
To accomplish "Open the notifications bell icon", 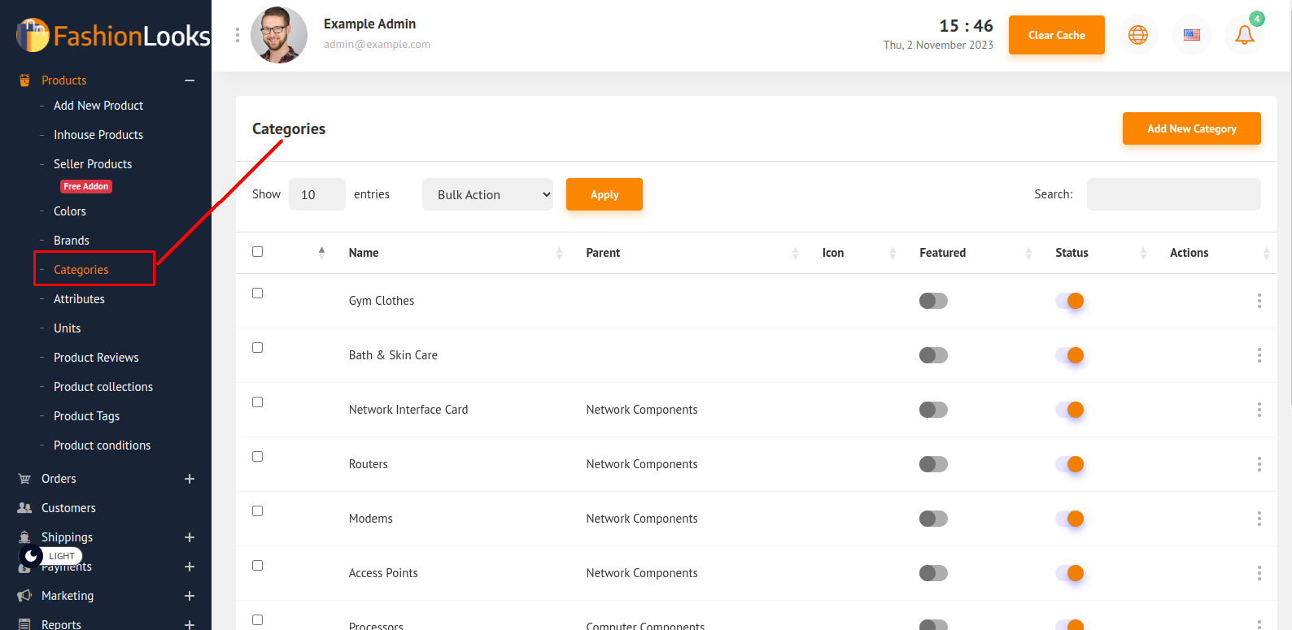I will pyautogui.click(x=1244, y=35).
